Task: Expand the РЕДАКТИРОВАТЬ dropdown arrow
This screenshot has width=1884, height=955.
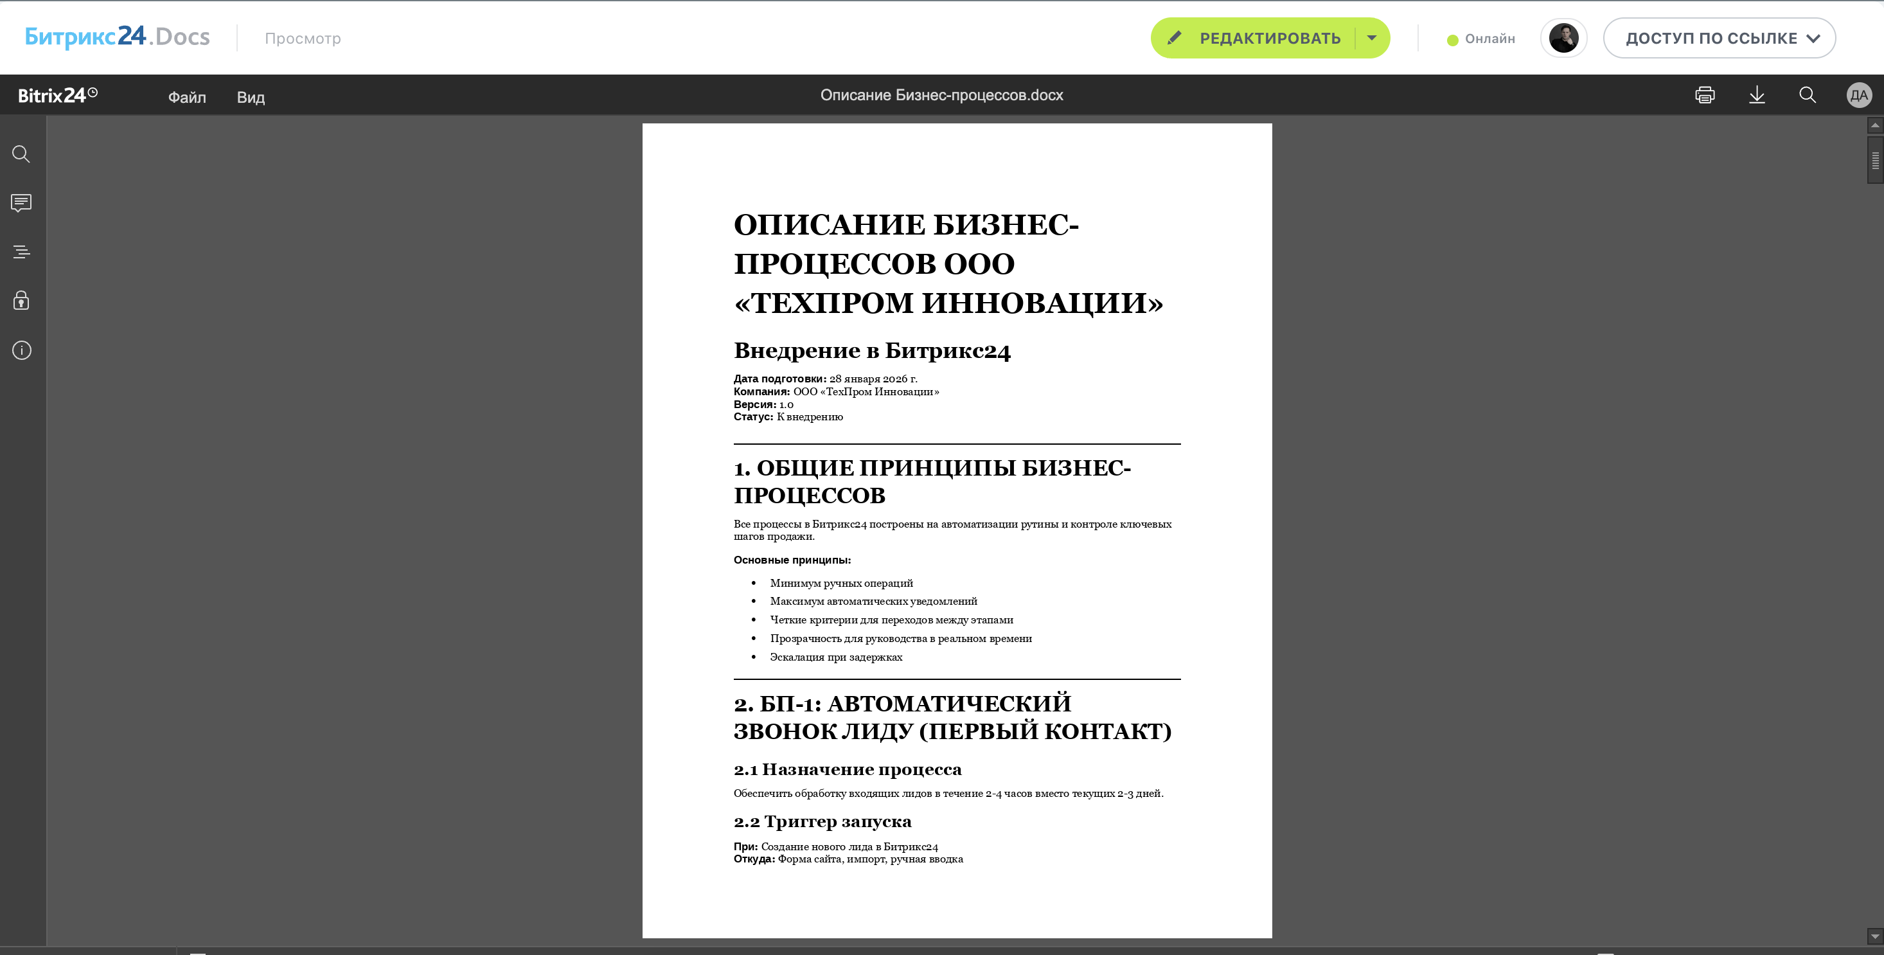Action: (1372, 38)
